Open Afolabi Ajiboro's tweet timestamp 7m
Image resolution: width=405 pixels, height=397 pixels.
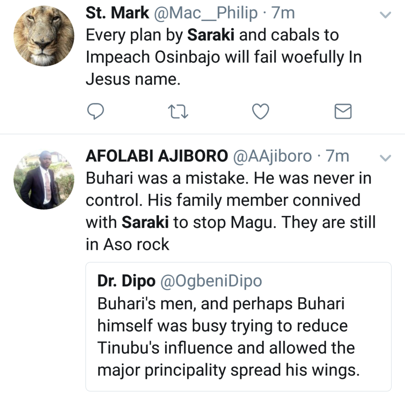click(337, 157)
